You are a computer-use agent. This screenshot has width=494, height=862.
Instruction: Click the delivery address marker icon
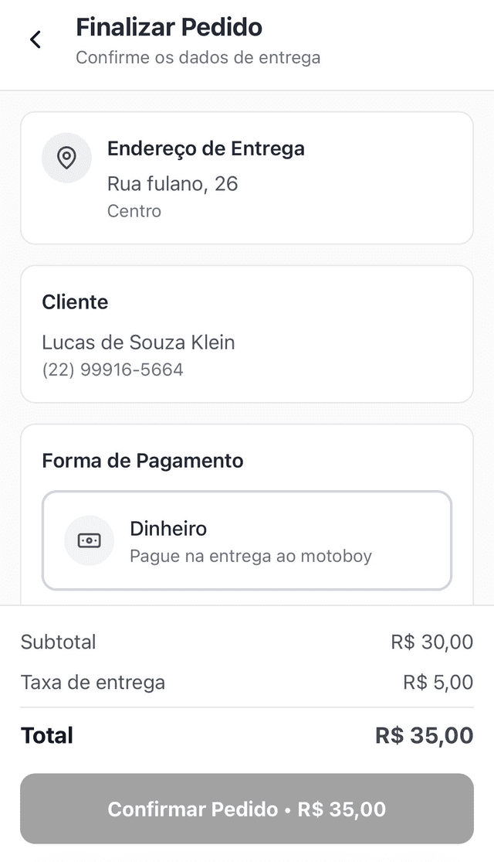[x=66, y=158]
